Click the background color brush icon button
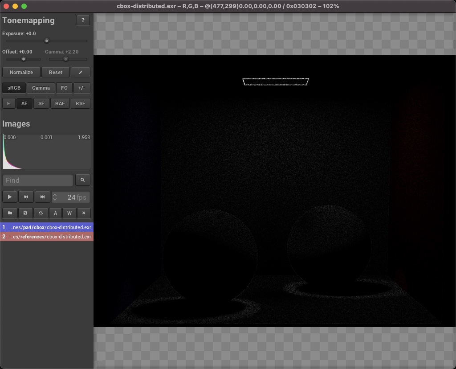Screen dimensions: 456x369 pos(81,72)
